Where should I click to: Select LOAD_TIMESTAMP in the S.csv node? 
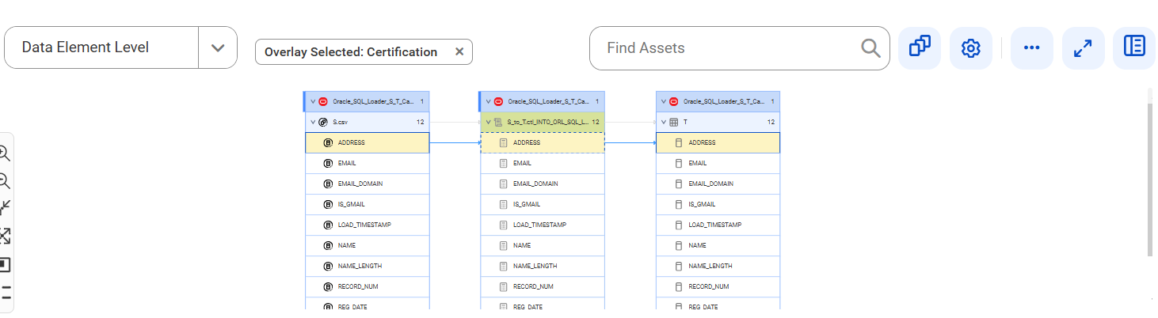point(368,225)
